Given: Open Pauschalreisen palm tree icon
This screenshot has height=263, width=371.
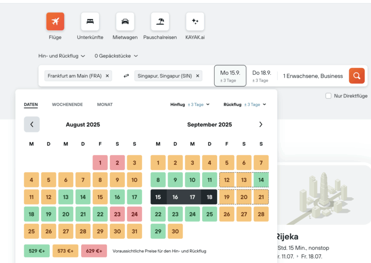Looking at the screenshot, I should click(160, 22).
